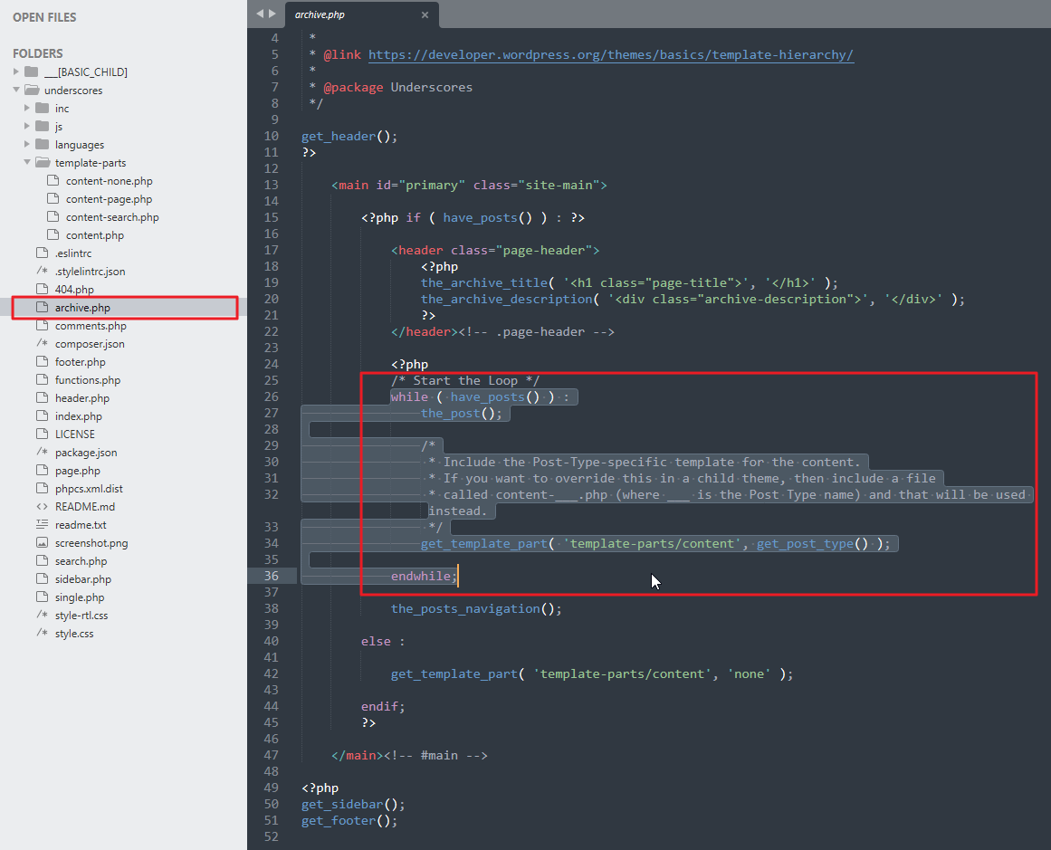Click the endif; statement
This screenshot has height=850, width=1051.
[x=383, y=707]
